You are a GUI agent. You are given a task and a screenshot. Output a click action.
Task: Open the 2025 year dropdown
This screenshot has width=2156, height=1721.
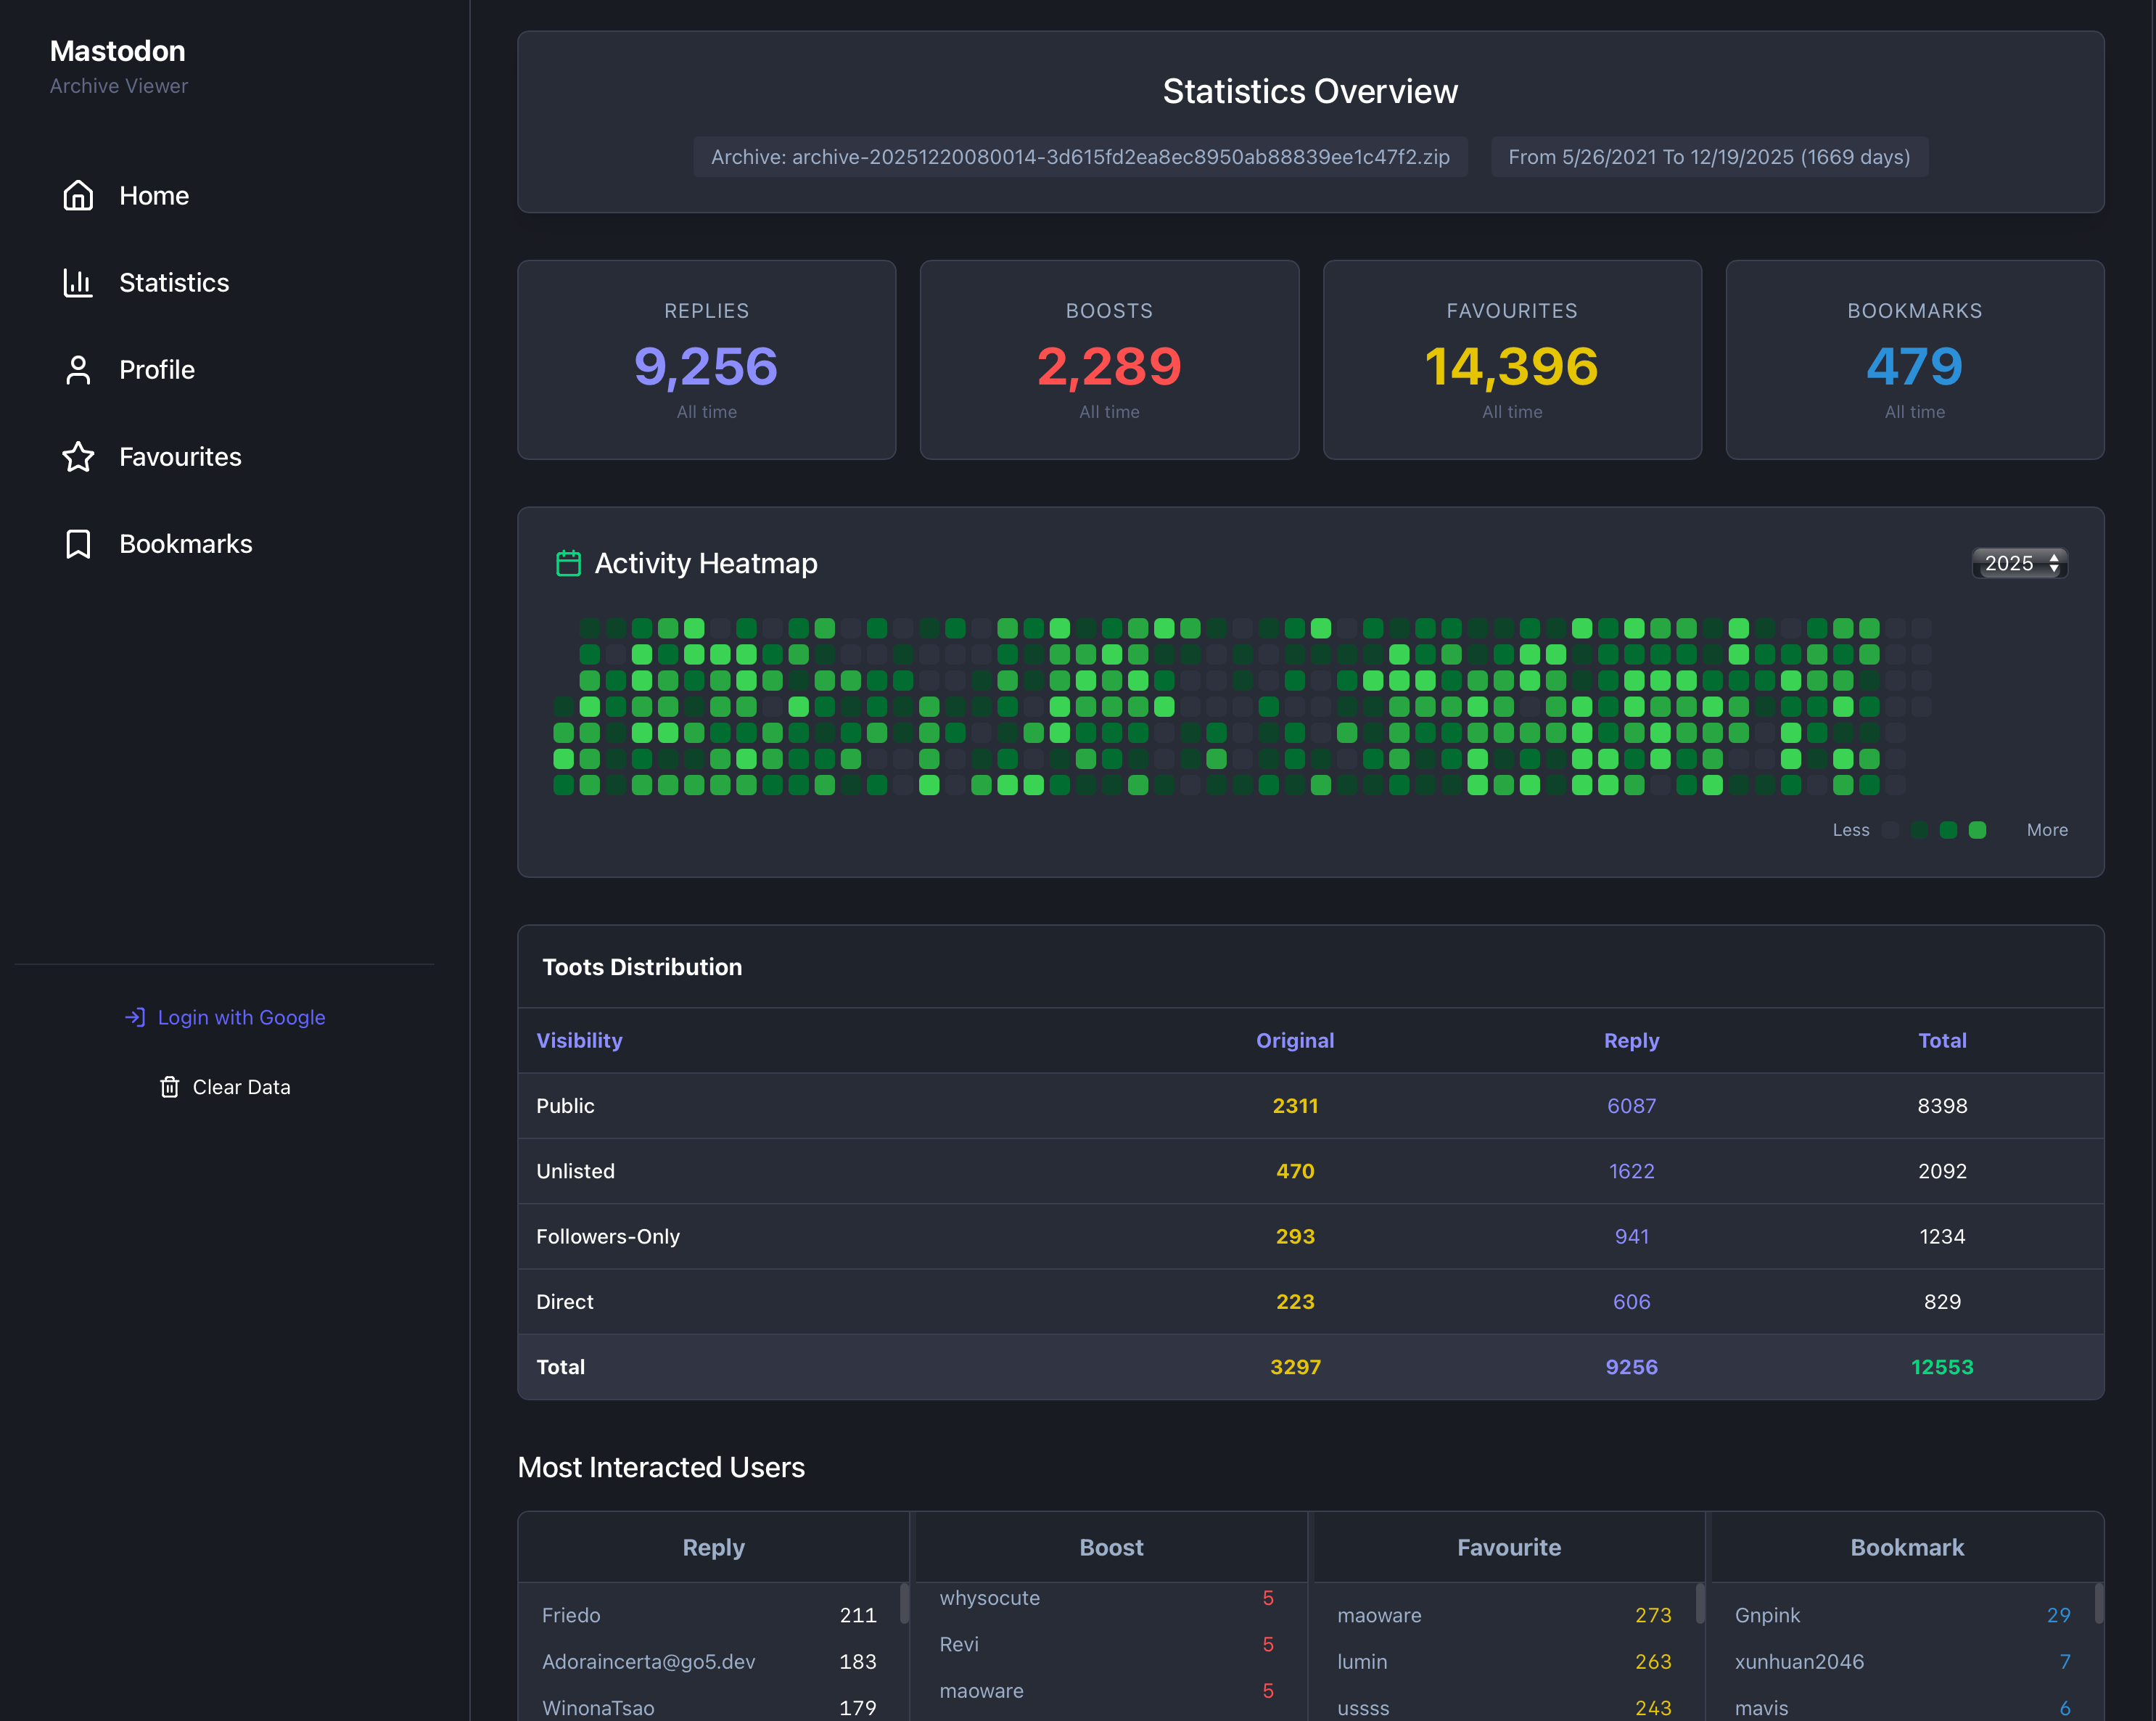click(x=2019, y=563)
